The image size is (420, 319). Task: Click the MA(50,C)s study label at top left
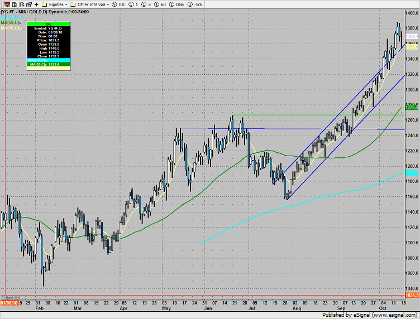pos(12,23)
